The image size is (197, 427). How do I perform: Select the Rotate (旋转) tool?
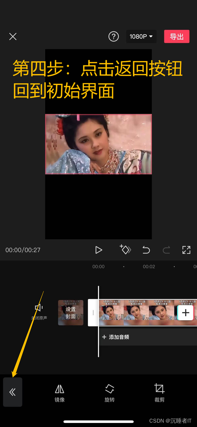(x=109, y=393)
